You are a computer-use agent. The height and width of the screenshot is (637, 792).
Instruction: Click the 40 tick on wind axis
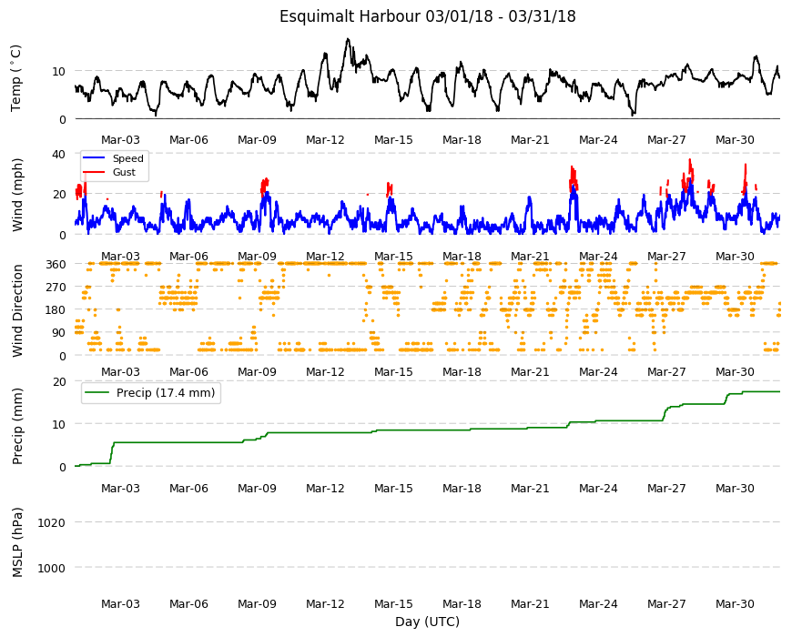(58, 154)
